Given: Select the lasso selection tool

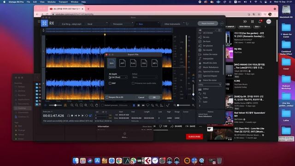Looking at the screenshot, I should pos(148,105).
